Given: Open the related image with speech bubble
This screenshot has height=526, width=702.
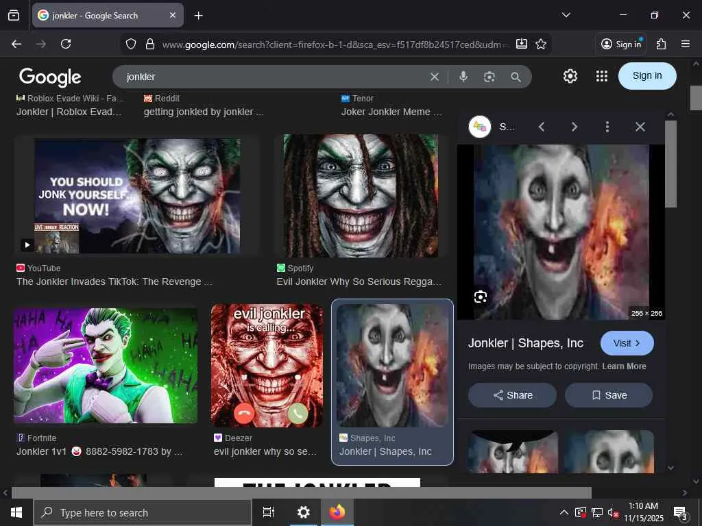Looking at the screenshot, I should pyautogui.click(x=513, y=451).
